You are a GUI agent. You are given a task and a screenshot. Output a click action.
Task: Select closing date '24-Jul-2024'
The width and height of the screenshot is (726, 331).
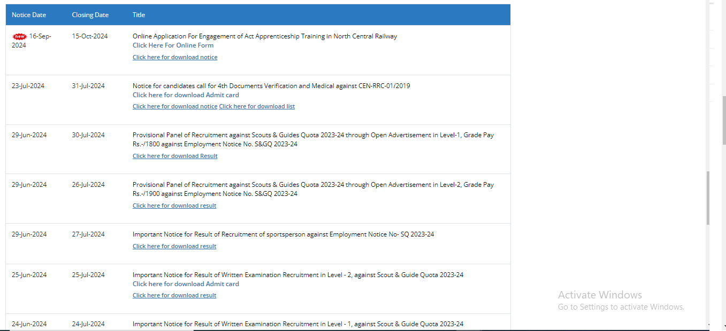point(88,324)
